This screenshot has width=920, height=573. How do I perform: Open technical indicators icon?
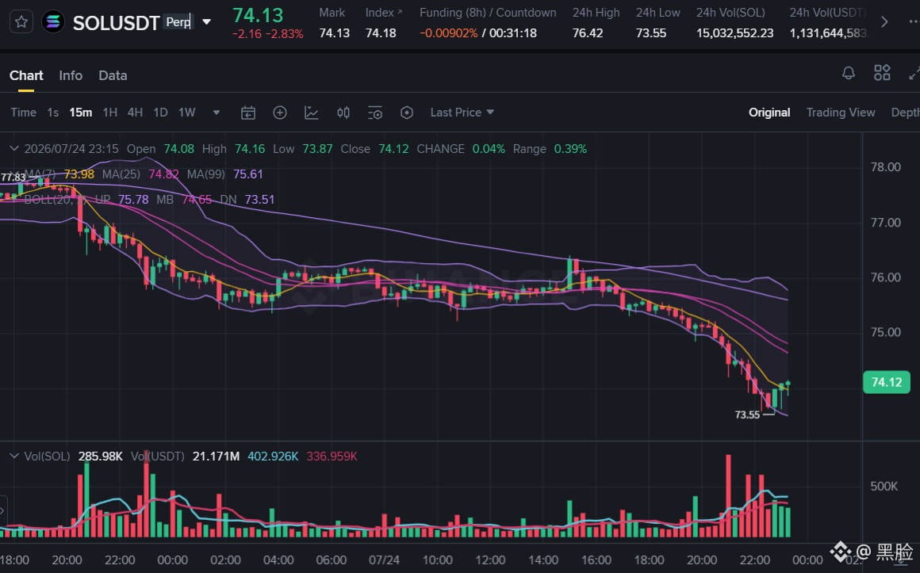[x=312, y=113]
